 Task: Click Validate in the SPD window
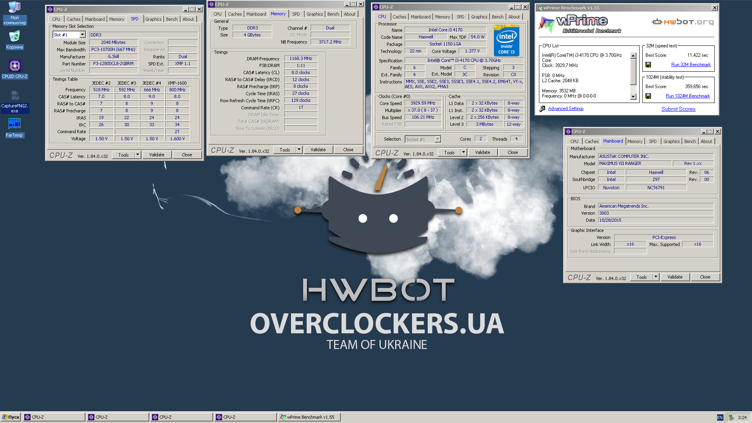pos(157,155)
